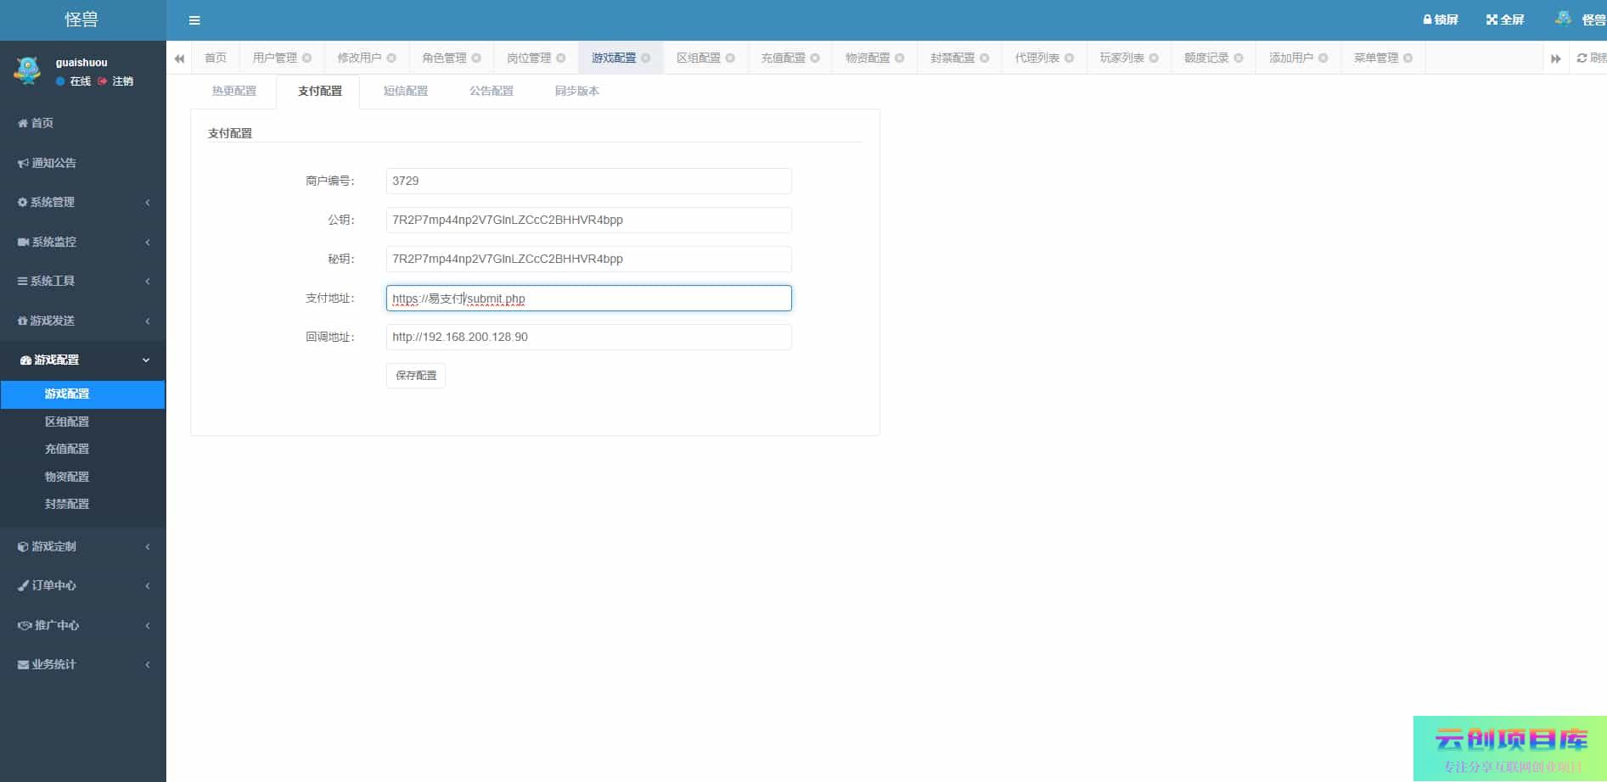This screenshot has width=1607, height=782.
Task: Click the hamburger menu toggle icon
Action: point(194,20)
